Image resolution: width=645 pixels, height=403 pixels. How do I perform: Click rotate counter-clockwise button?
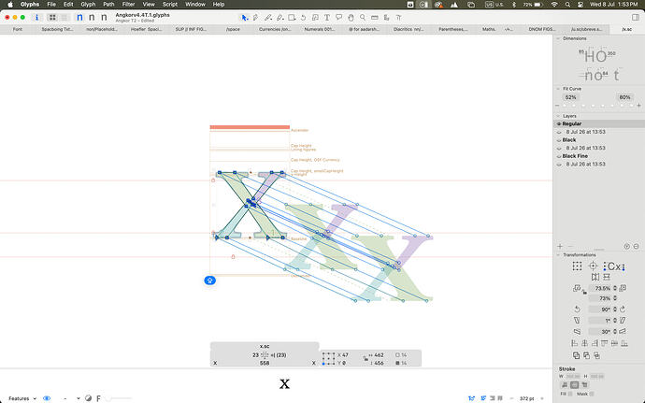tap(577, 309)
